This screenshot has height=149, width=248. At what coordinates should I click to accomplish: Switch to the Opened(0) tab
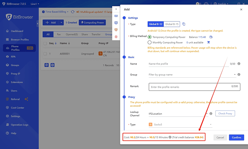(72, 34)
